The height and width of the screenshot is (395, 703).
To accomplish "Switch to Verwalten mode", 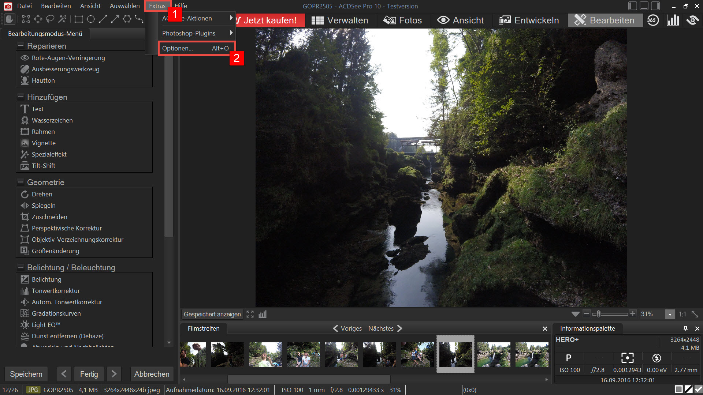I will (340, 20).
